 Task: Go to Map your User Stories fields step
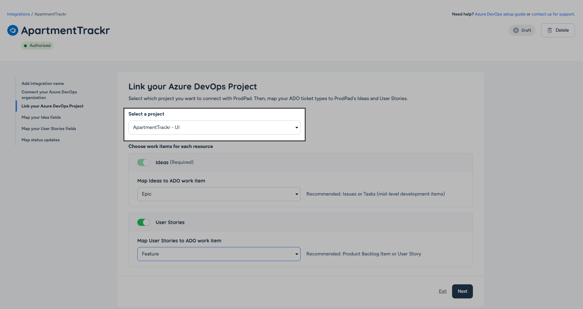(x=49, y=129)
